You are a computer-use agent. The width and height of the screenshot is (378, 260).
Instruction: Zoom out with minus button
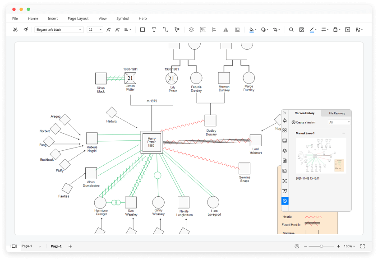coord(305,246)
